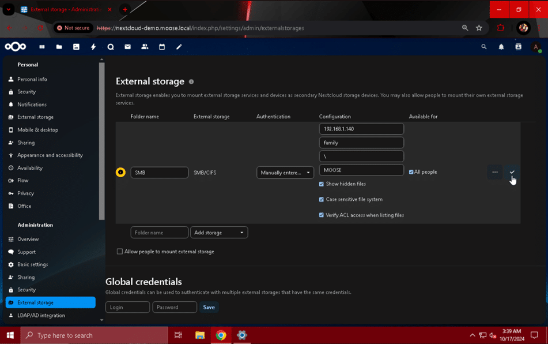Open Appearance and accessibility settings
The width and height of the screenshot is (548, 344).
coord(50,155)
